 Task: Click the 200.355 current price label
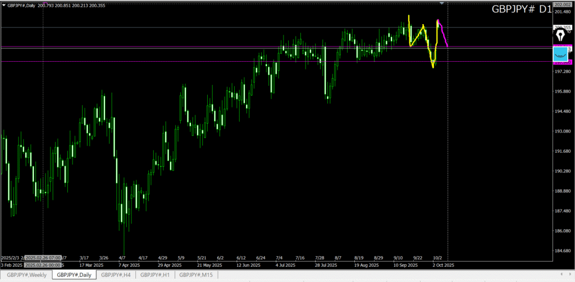point(562,27)
